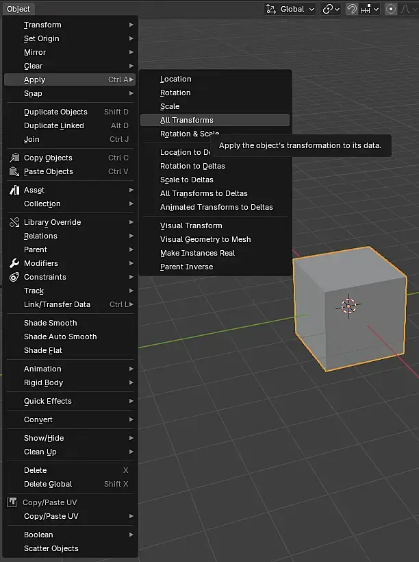Screen dimensions: 419x562
Task: Expand the Snap submenu
Action: (70, 93)
